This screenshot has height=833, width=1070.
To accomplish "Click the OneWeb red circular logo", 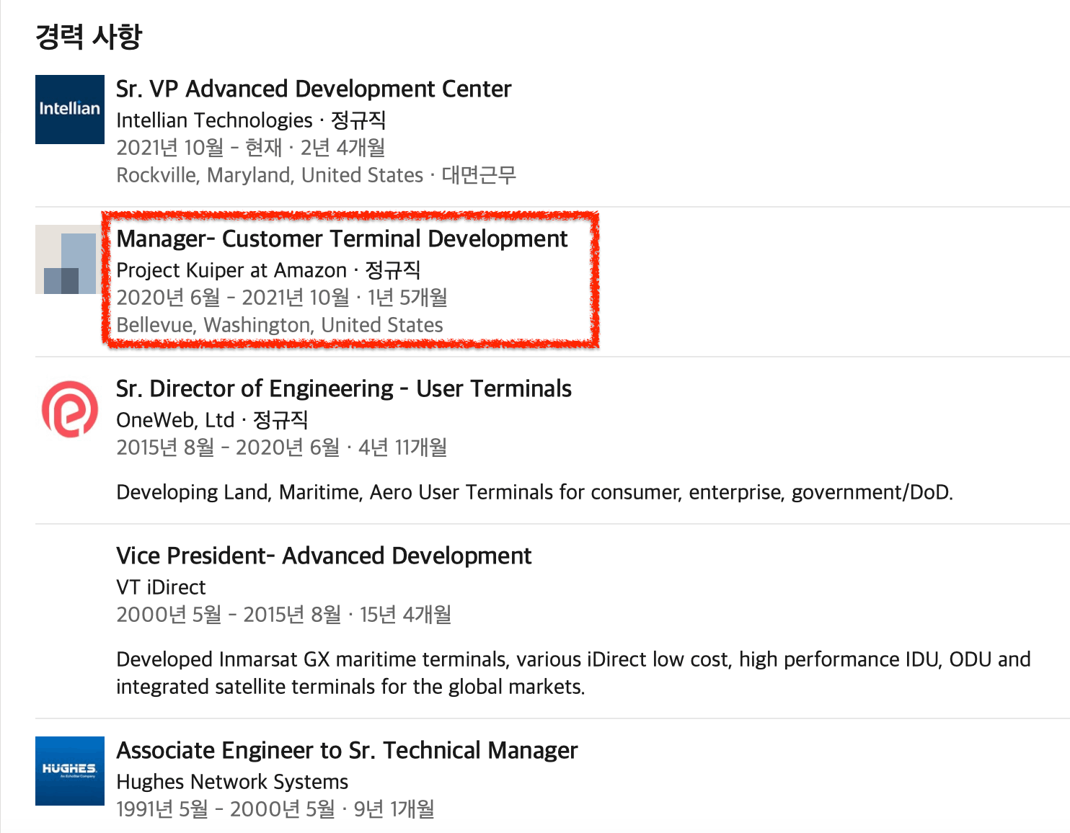I will pyautogui.click(x=70, y=409).
